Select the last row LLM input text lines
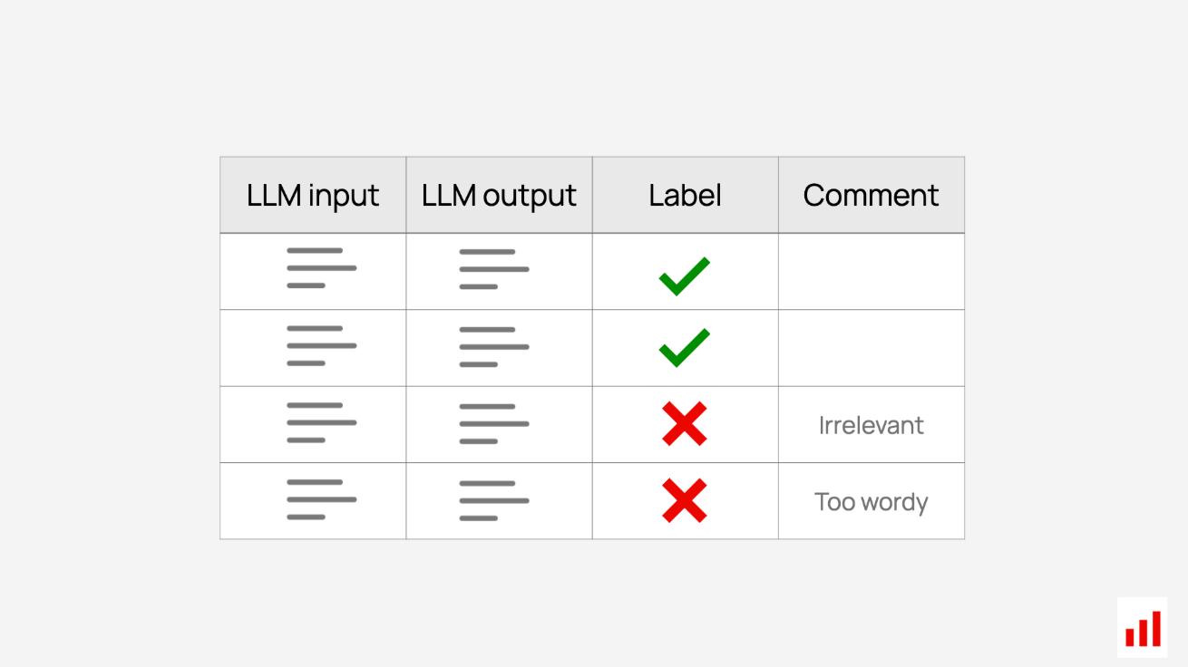The image size is (1188, 667). [321, 499]
